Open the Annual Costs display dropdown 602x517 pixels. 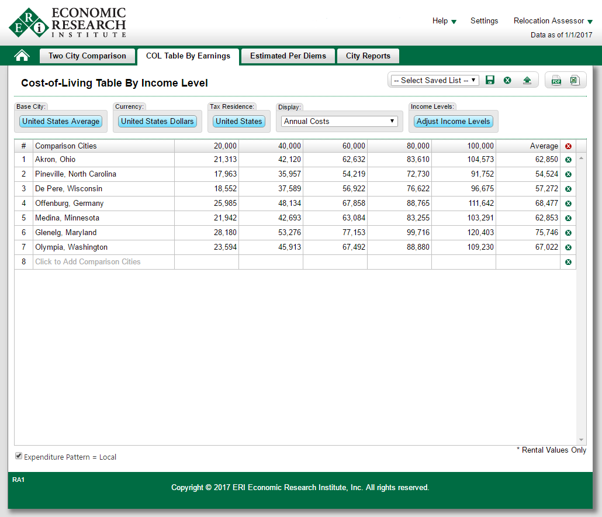(x=340, y=122)
